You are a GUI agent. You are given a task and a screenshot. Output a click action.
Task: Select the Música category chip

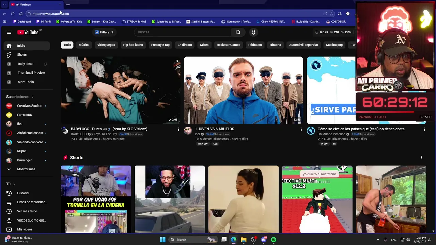click(84, 45)
